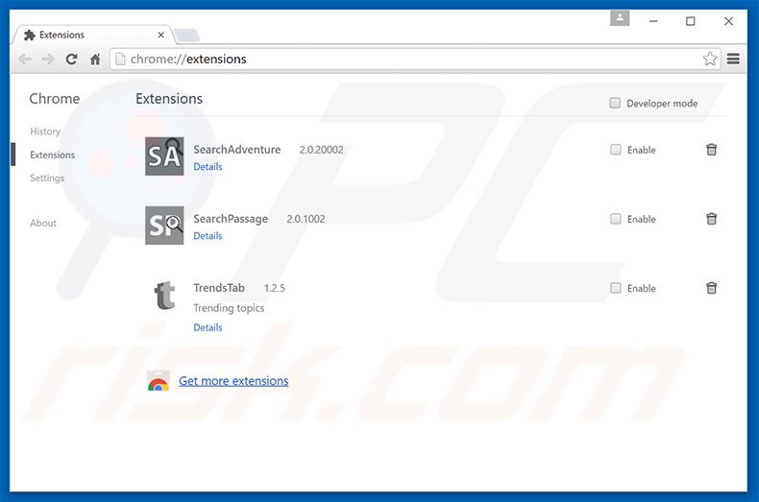The height and width of the screenshot is (502, 759).
Task: Reload the extensions page
Action: coord(72,59)
